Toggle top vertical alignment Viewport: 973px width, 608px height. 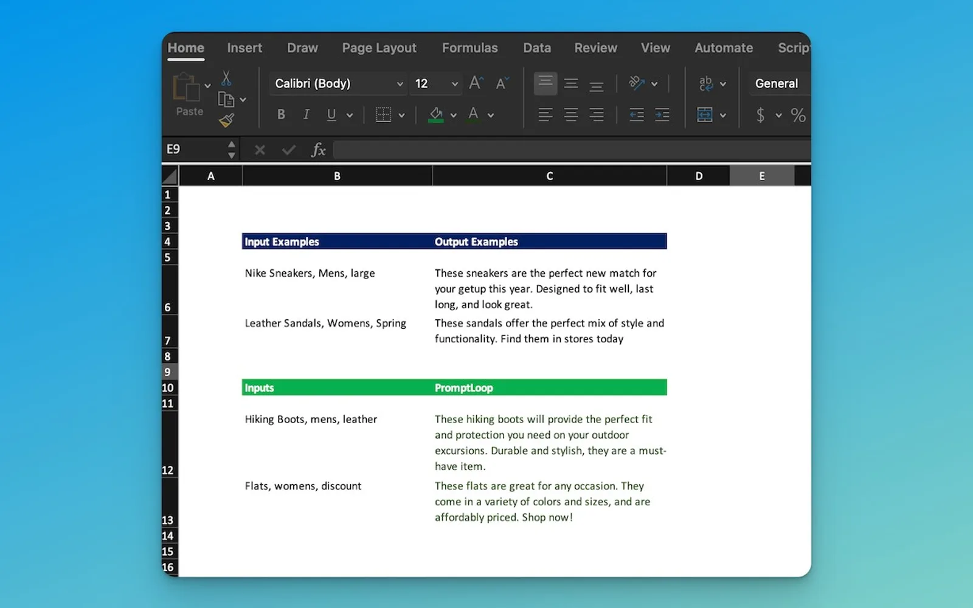[x=545, y=83]
